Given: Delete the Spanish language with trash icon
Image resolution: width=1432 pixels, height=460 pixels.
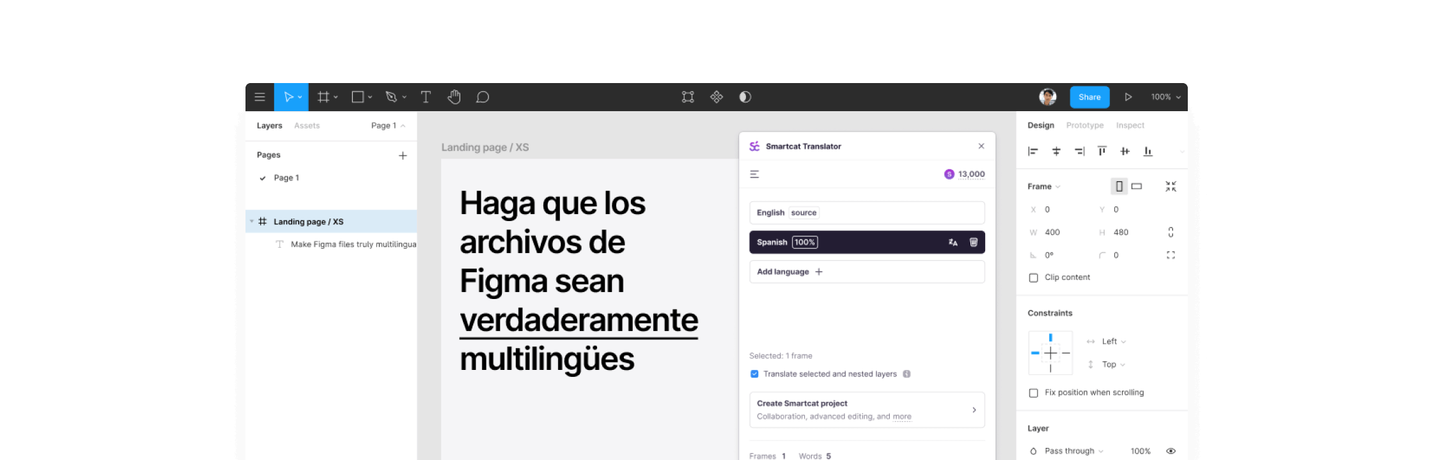Looking at the screenshot, I should click(974, 242).
